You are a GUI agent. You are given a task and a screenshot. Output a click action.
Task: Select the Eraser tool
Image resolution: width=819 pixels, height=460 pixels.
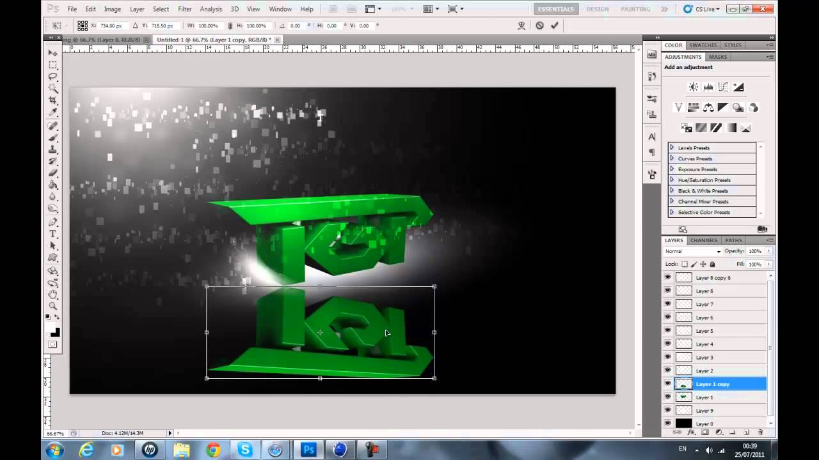(53, 173)
